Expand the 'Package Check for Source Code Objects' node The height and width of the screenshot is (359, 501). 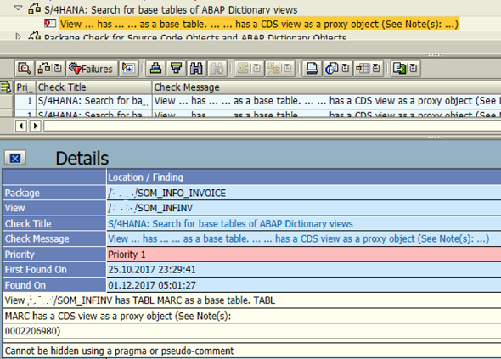(18, 36)
